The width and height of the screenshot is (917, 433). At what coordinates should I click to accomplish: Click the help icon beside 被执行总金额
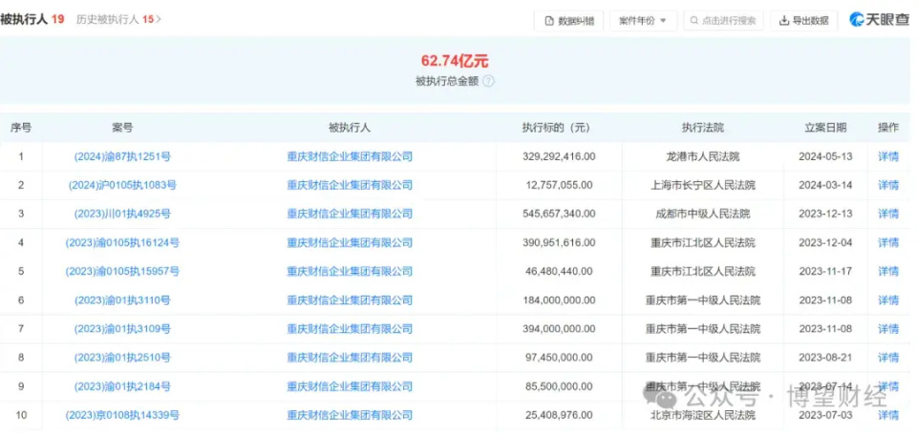coord(488,82)
